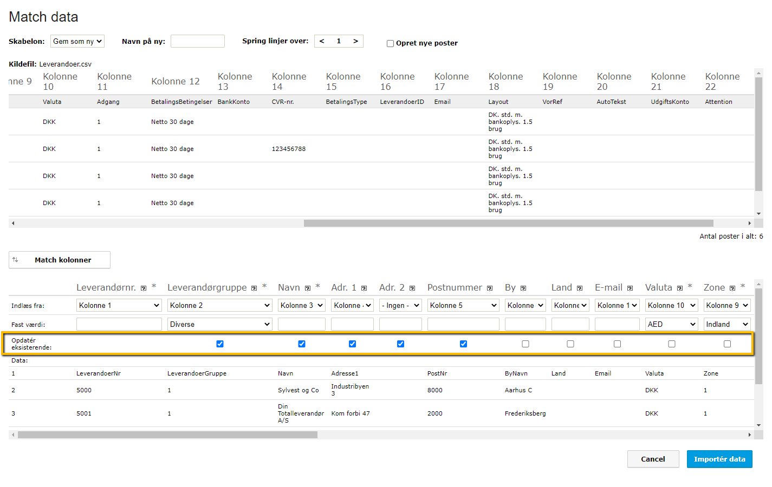Enable the Opret nye poster checkbox
The width and height of the screenshot is (772, 487).
point(390,43)
